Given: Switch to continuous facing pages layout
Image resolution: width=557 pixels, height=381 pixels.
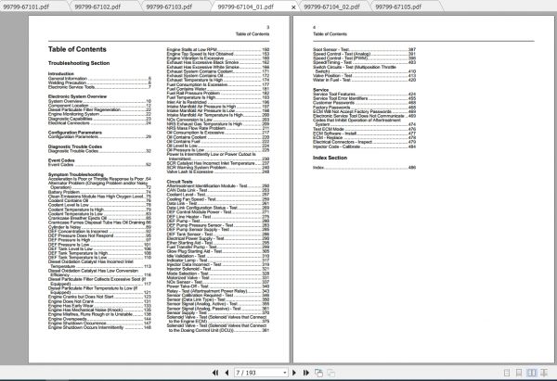Looking at the screenshot, I should [544, 373].
